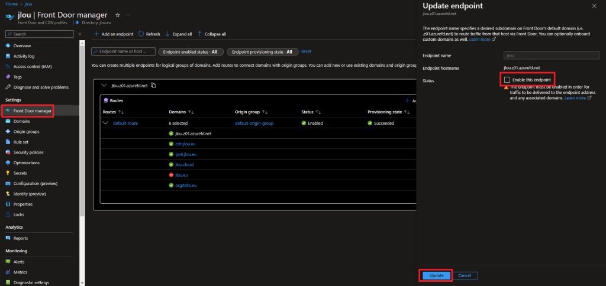Click the Endpoint name field
606x286 pixels.
click(552, 56)
